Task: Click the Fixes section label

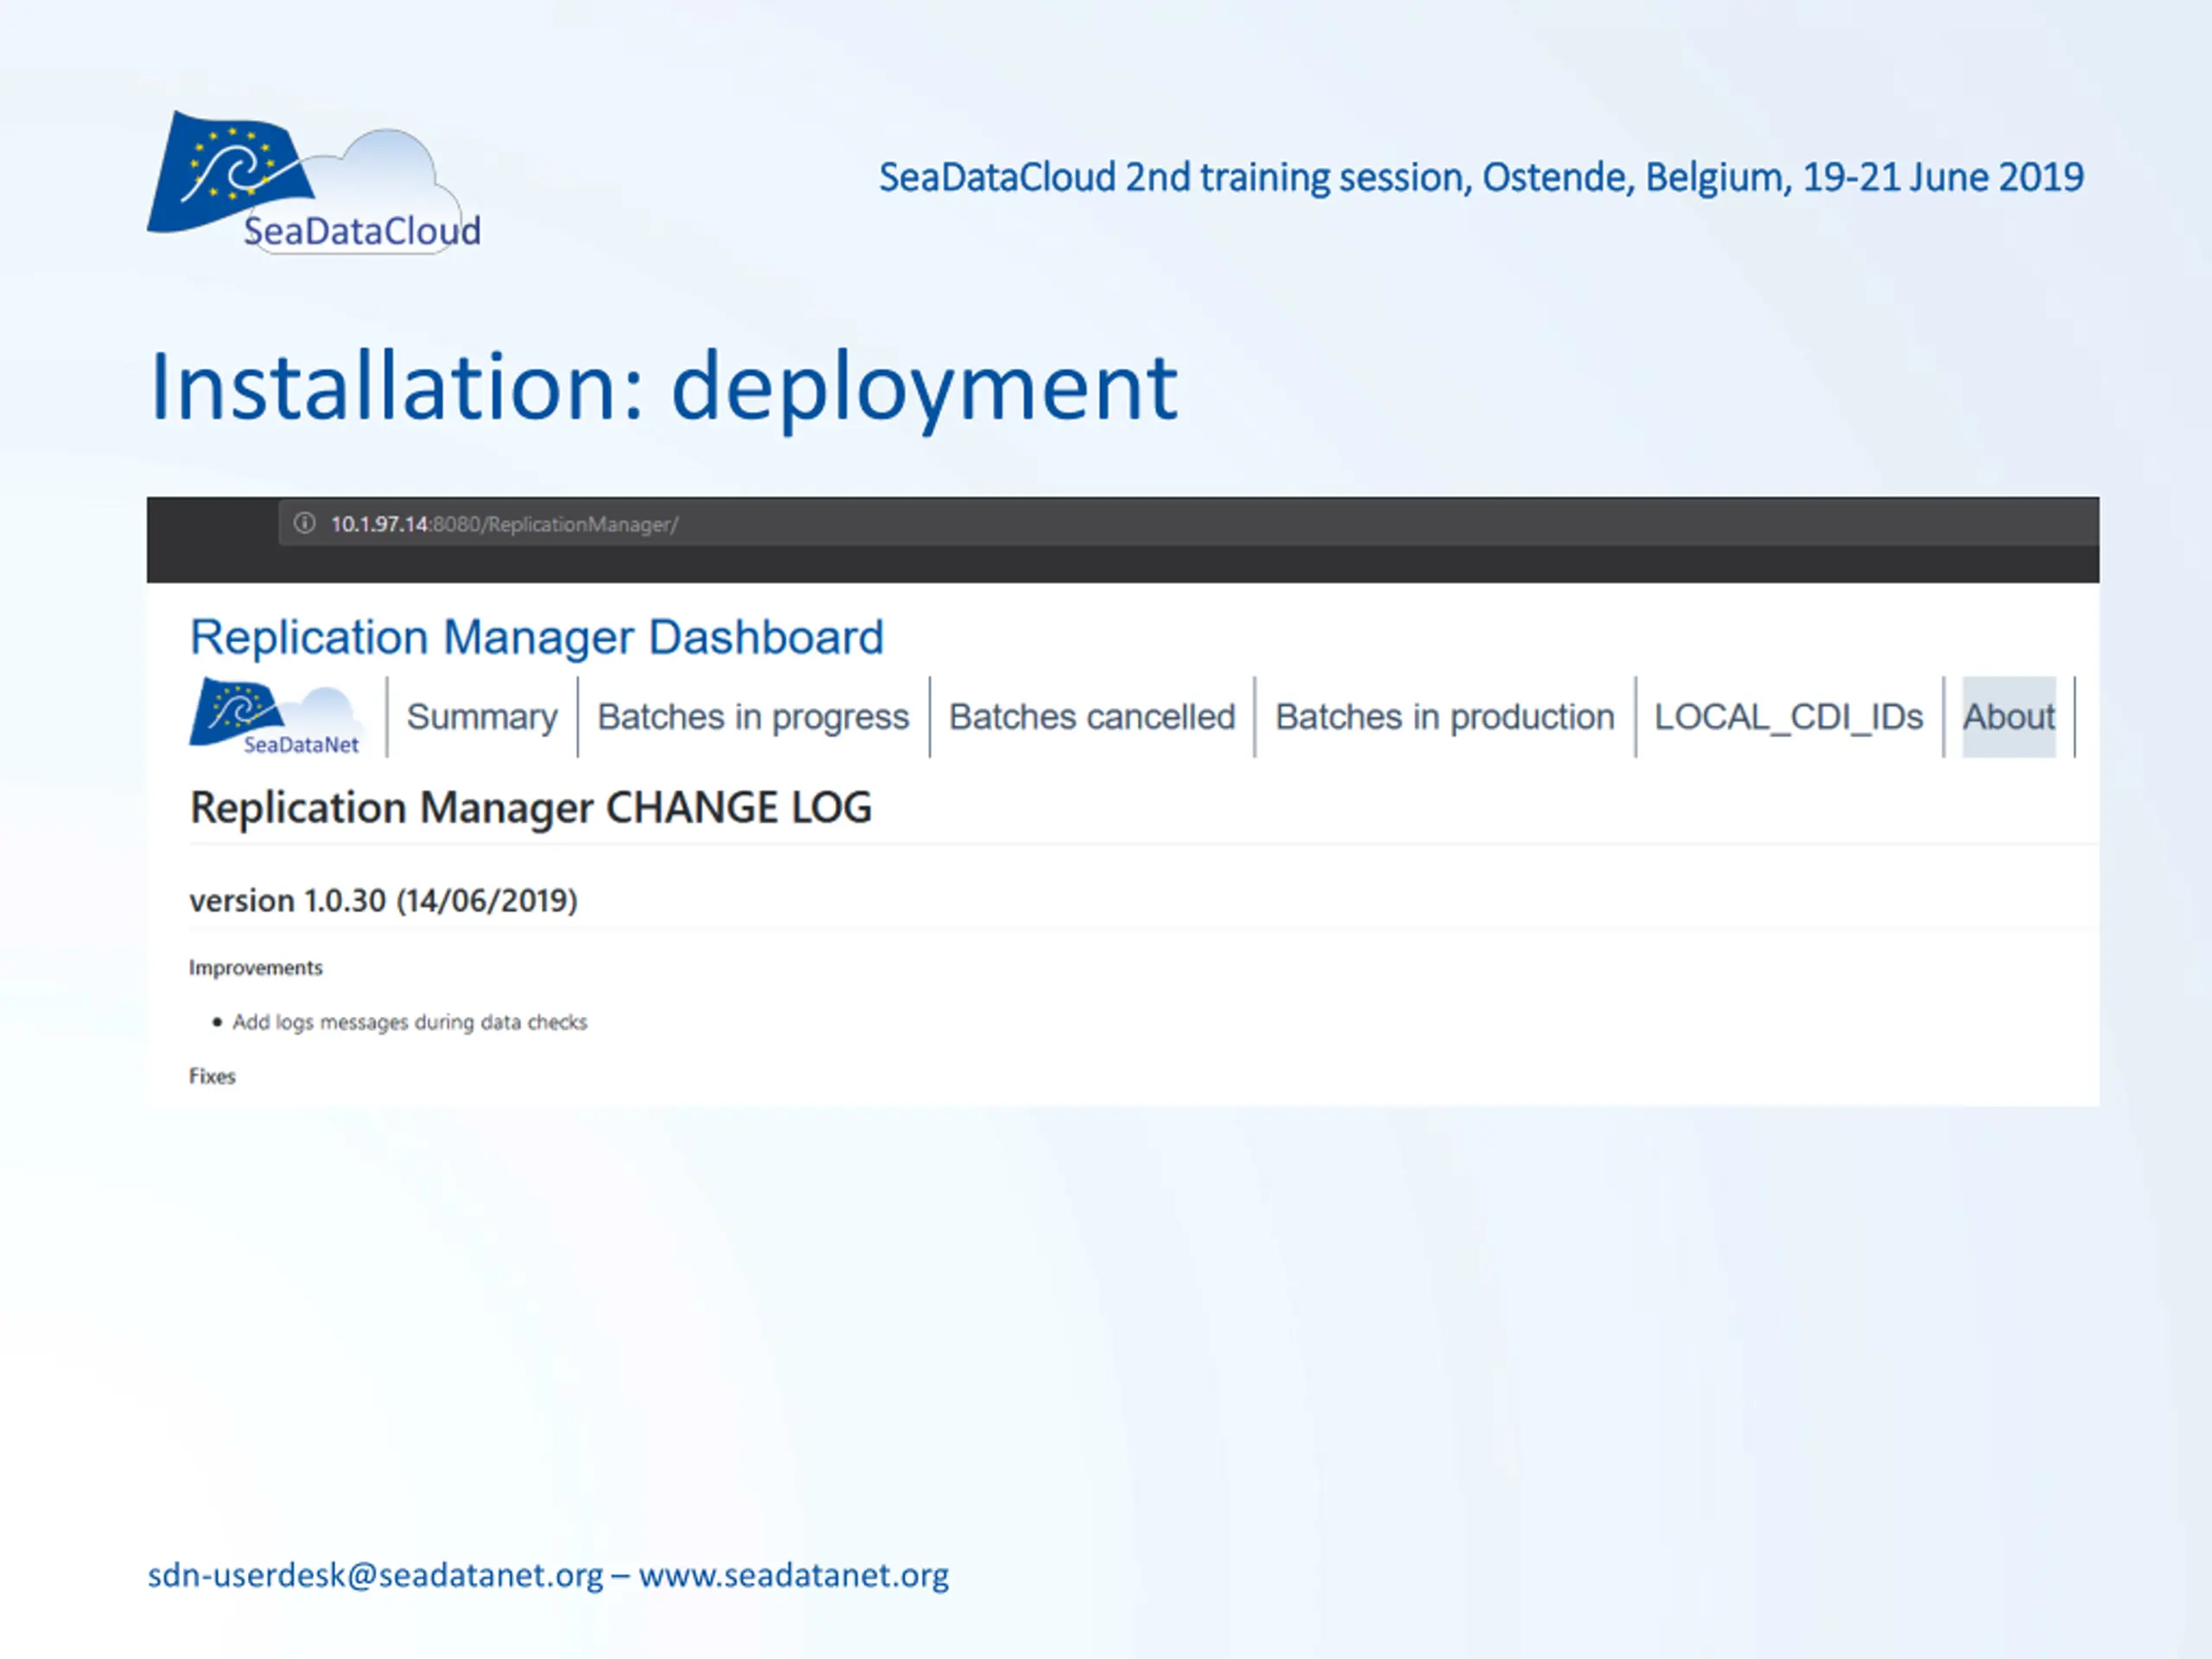Action: [212, 1076]
